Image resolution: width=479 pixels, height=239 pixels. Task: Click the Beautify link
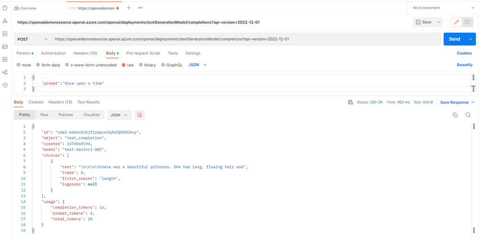(465, 65)
